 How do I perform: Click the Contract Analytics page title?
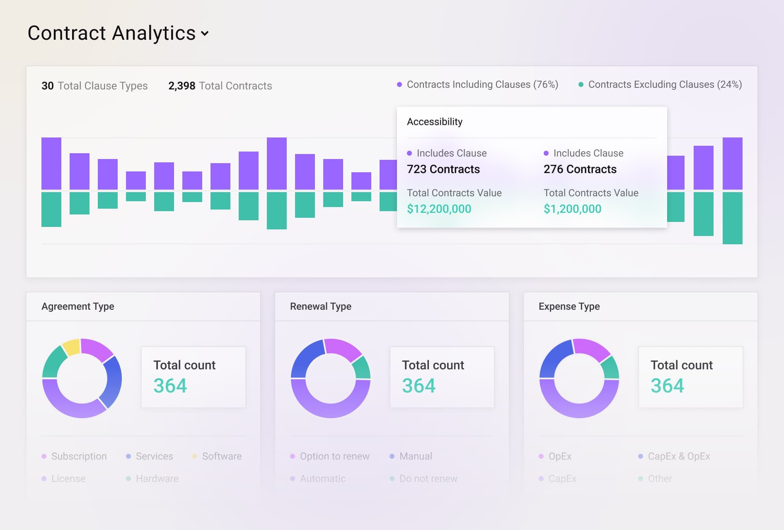(111, 33)
